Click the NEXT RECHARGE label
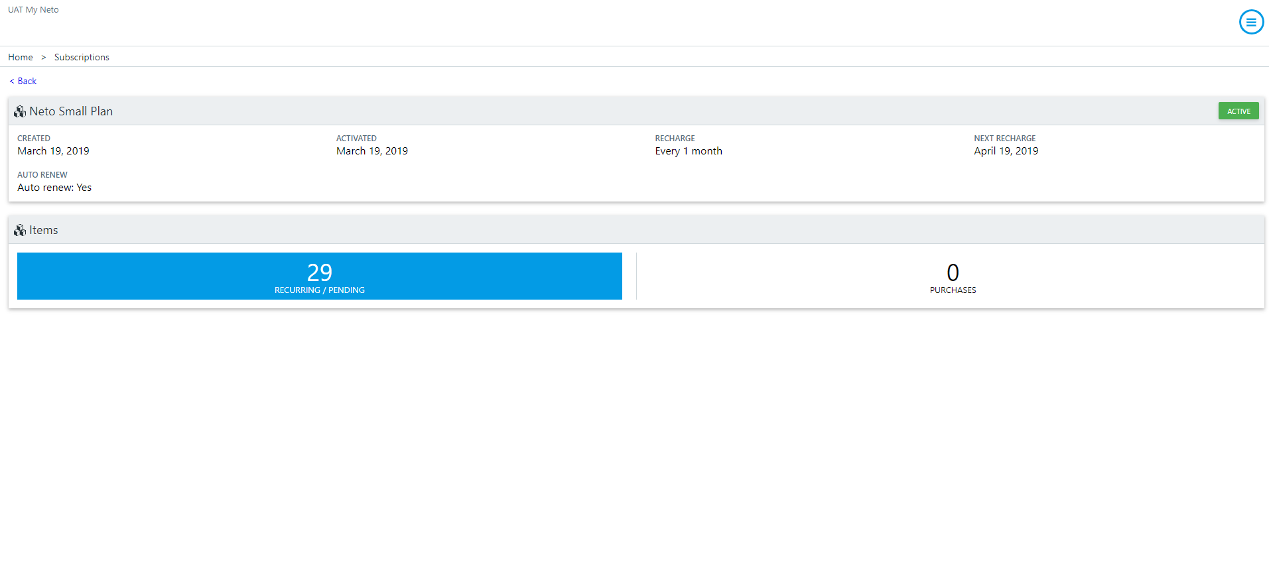1269x584 pixels. [1004, 139]
